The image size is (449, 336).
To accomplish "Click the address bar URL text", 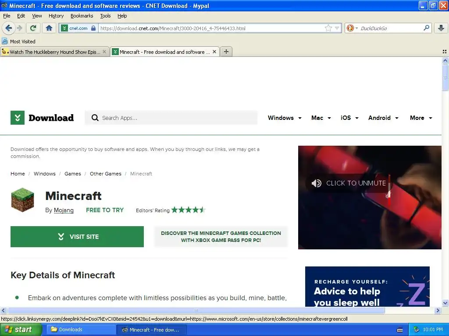I will [173, 28].
